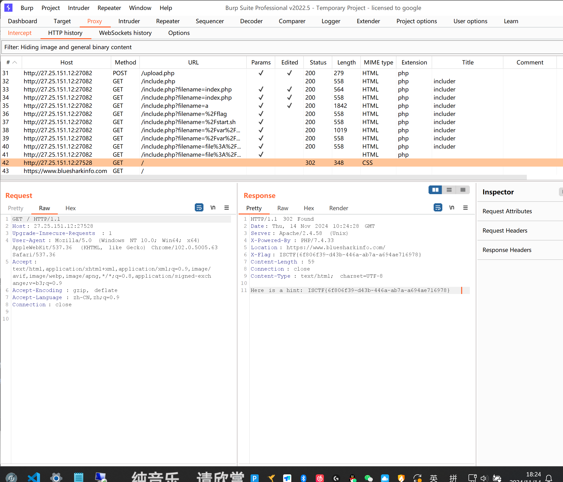563x482 pixels.
Task: Switch to side-by-side split layout
Action: click(x=435, y=190)
